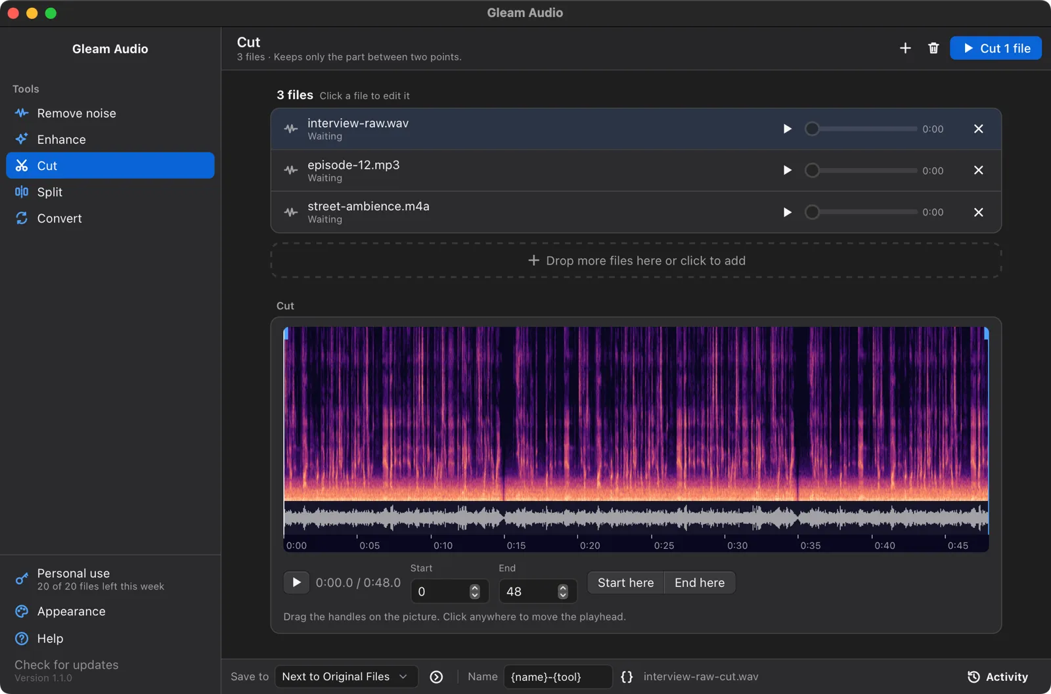
Task: Open Personal use license info
Action: 110,579
